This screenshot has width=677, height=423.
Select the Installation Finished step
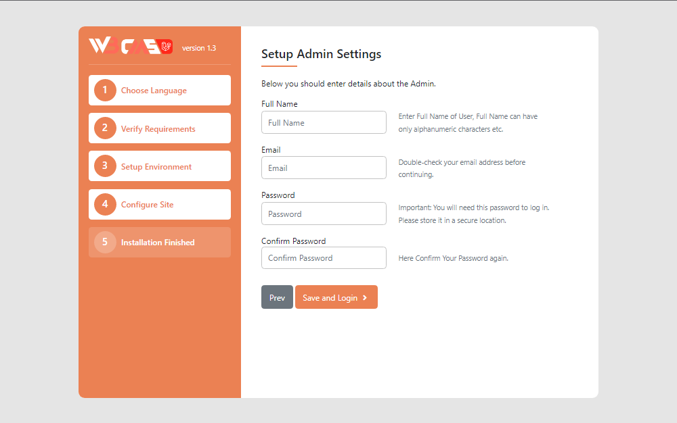[x=158, y=242]
